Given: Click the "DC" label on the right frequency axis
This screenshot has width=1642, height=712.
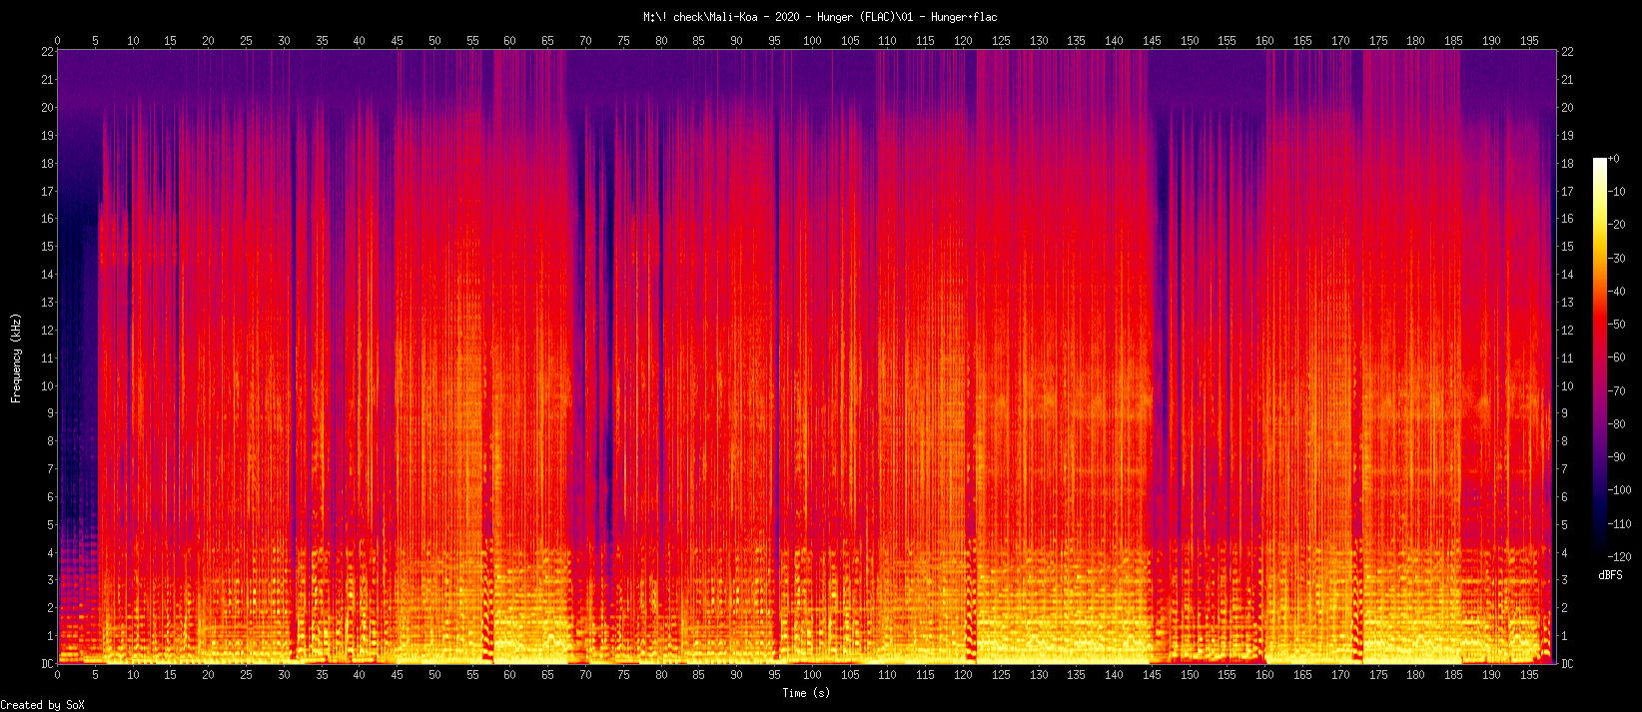Looking at the screenshot, I should (1567, 664).
